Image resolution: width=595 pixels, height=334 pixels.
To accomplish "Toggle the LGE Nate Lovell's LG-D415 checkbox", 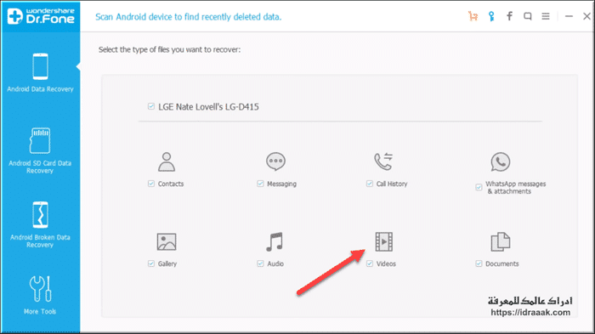I will [151, 106].
